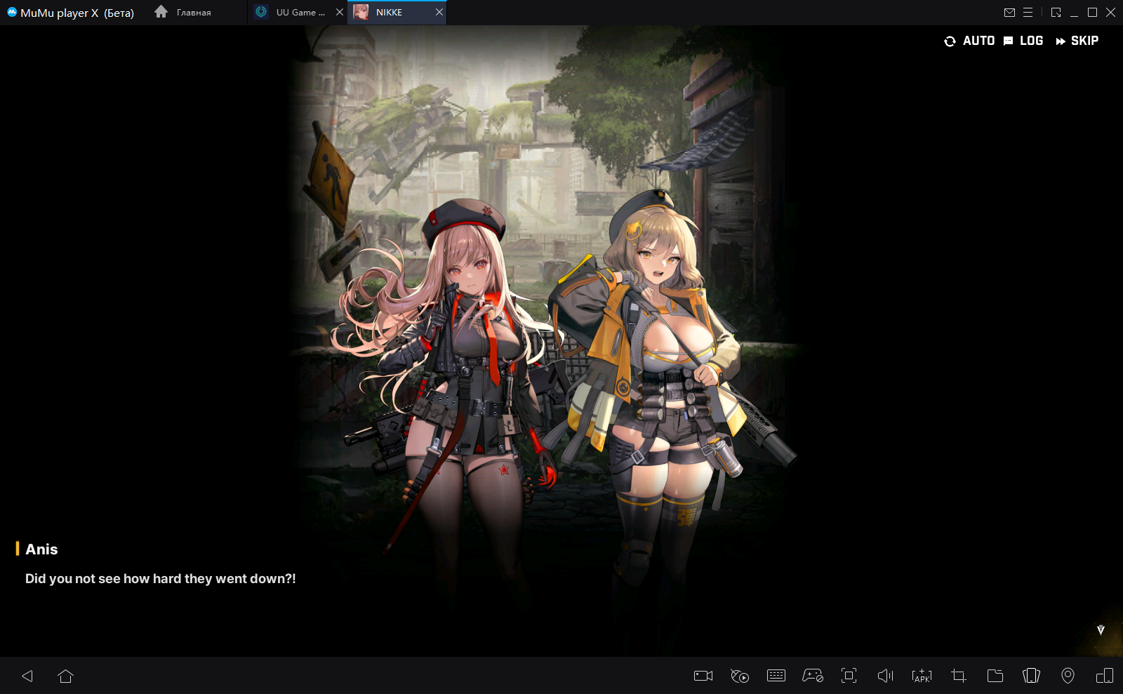Open the volume control icon
The image size is (1123, 694).
(x=885, y=676)
